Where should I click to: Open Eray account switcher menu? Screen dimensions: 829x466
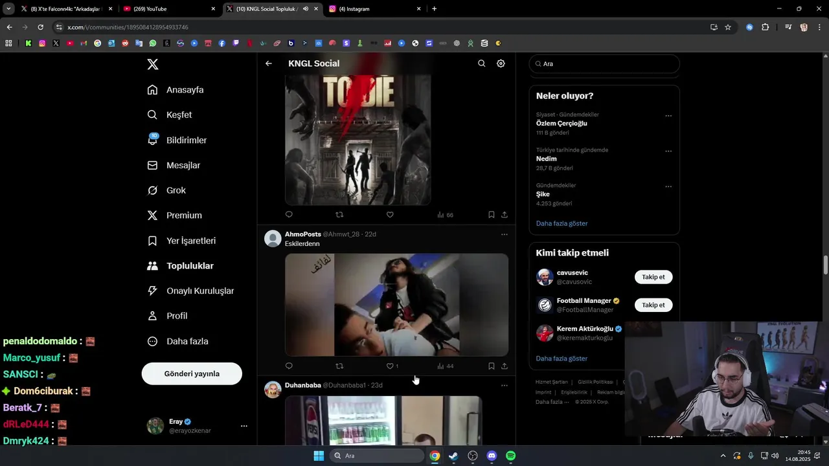[244, 426]
